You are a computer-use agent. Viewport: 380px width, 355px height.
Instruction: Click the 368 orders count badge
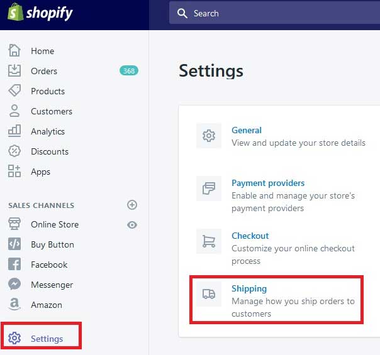tap(129, 71)
